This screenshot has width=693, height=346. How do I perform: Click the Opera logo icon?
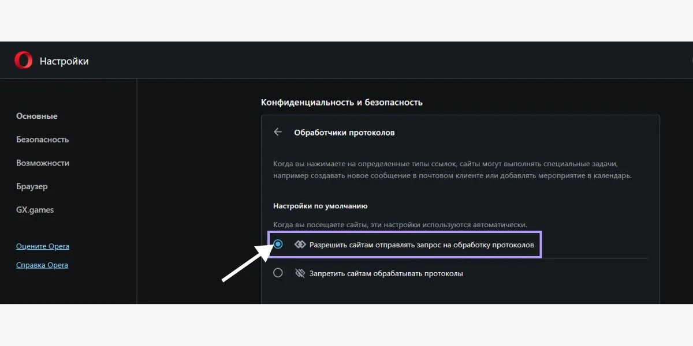(x=24, y=60)
